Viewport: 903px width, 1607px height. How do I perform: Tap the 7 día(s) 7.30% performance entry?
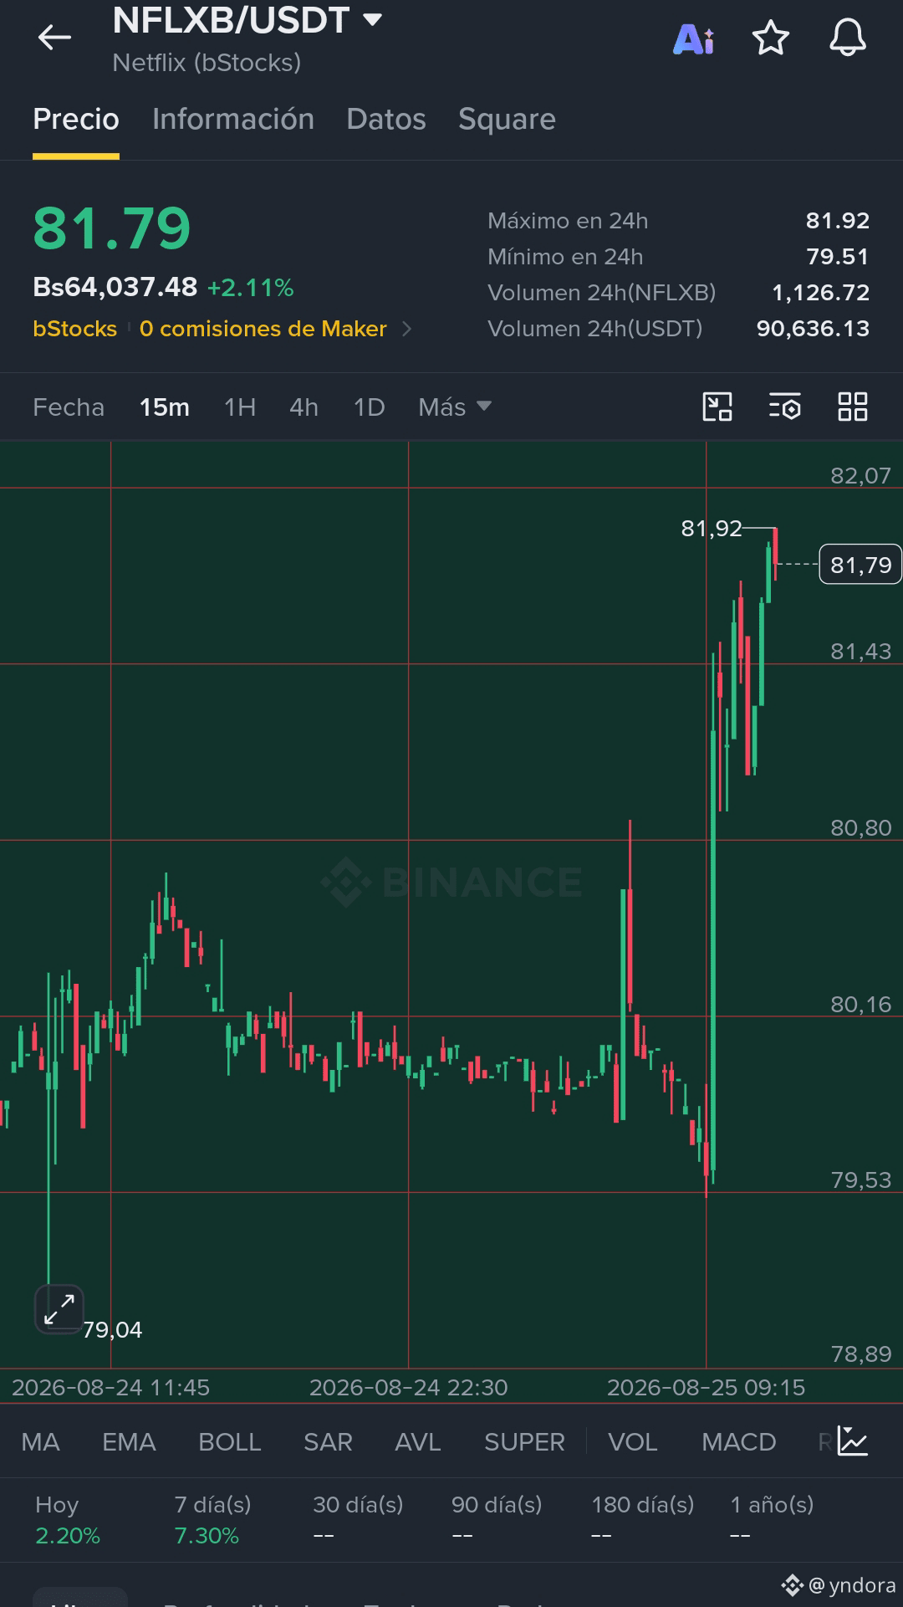click(x=212, y=1520)
